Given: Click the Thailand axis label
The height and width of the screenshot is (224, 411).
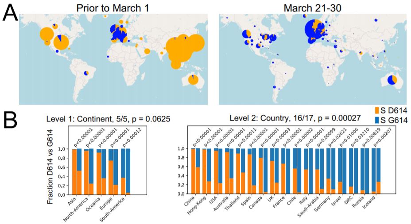Looking at the screenshot, I should (232, 204).
